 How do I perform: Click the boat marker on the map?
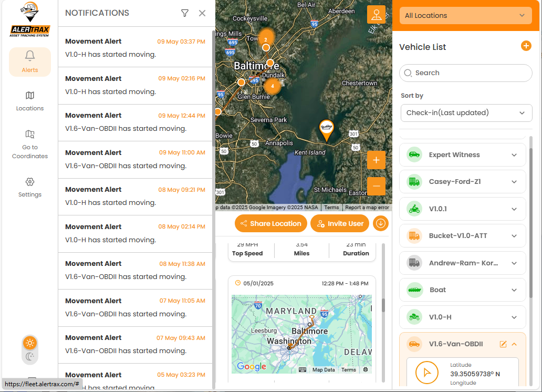[326, 129]
